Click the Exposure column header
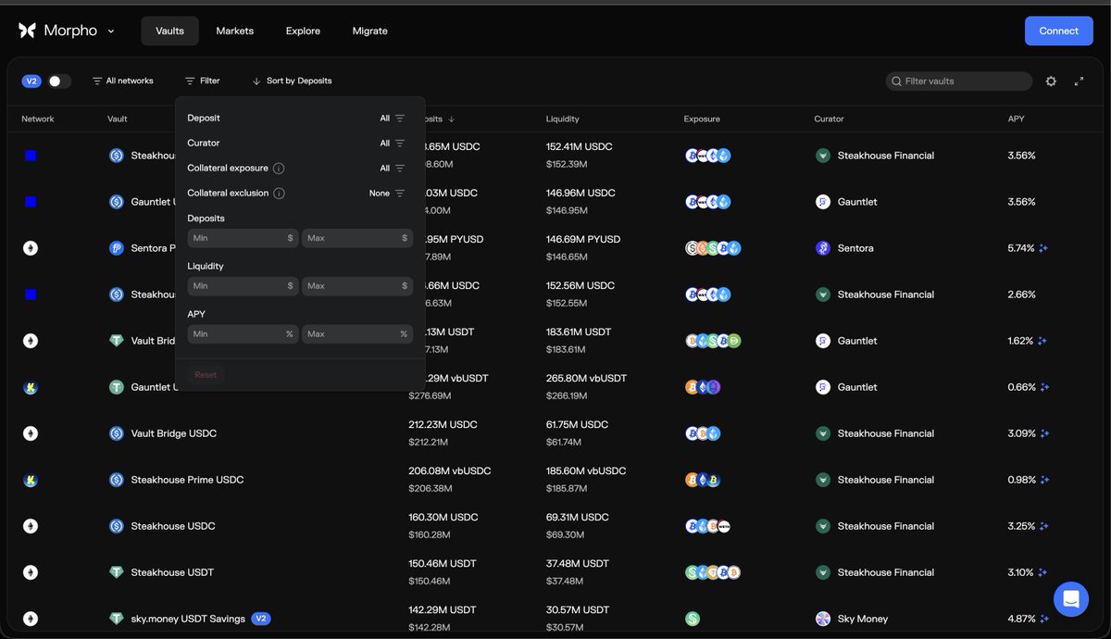The image size is (1111, 639). 702,119
